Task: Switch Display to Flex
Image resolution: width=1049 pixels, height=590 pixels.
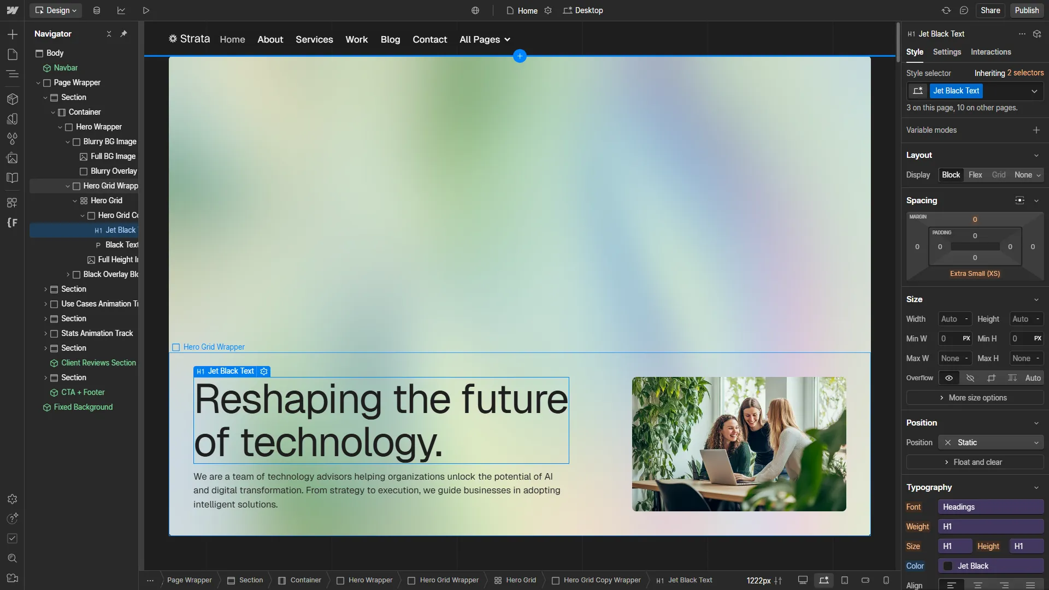Action: coord(975,175)
